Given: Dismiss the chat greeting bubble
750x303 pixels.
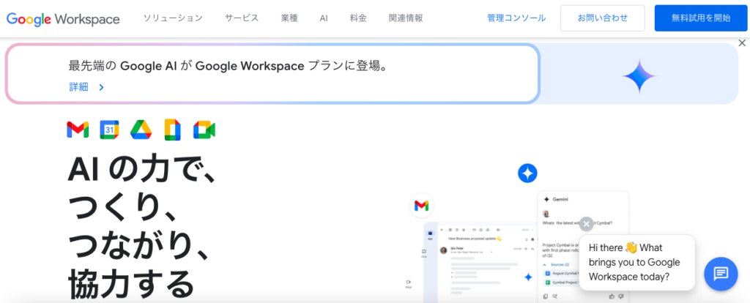Looking at the screenshot, I should pyautogui.click(x=587, y=224).
